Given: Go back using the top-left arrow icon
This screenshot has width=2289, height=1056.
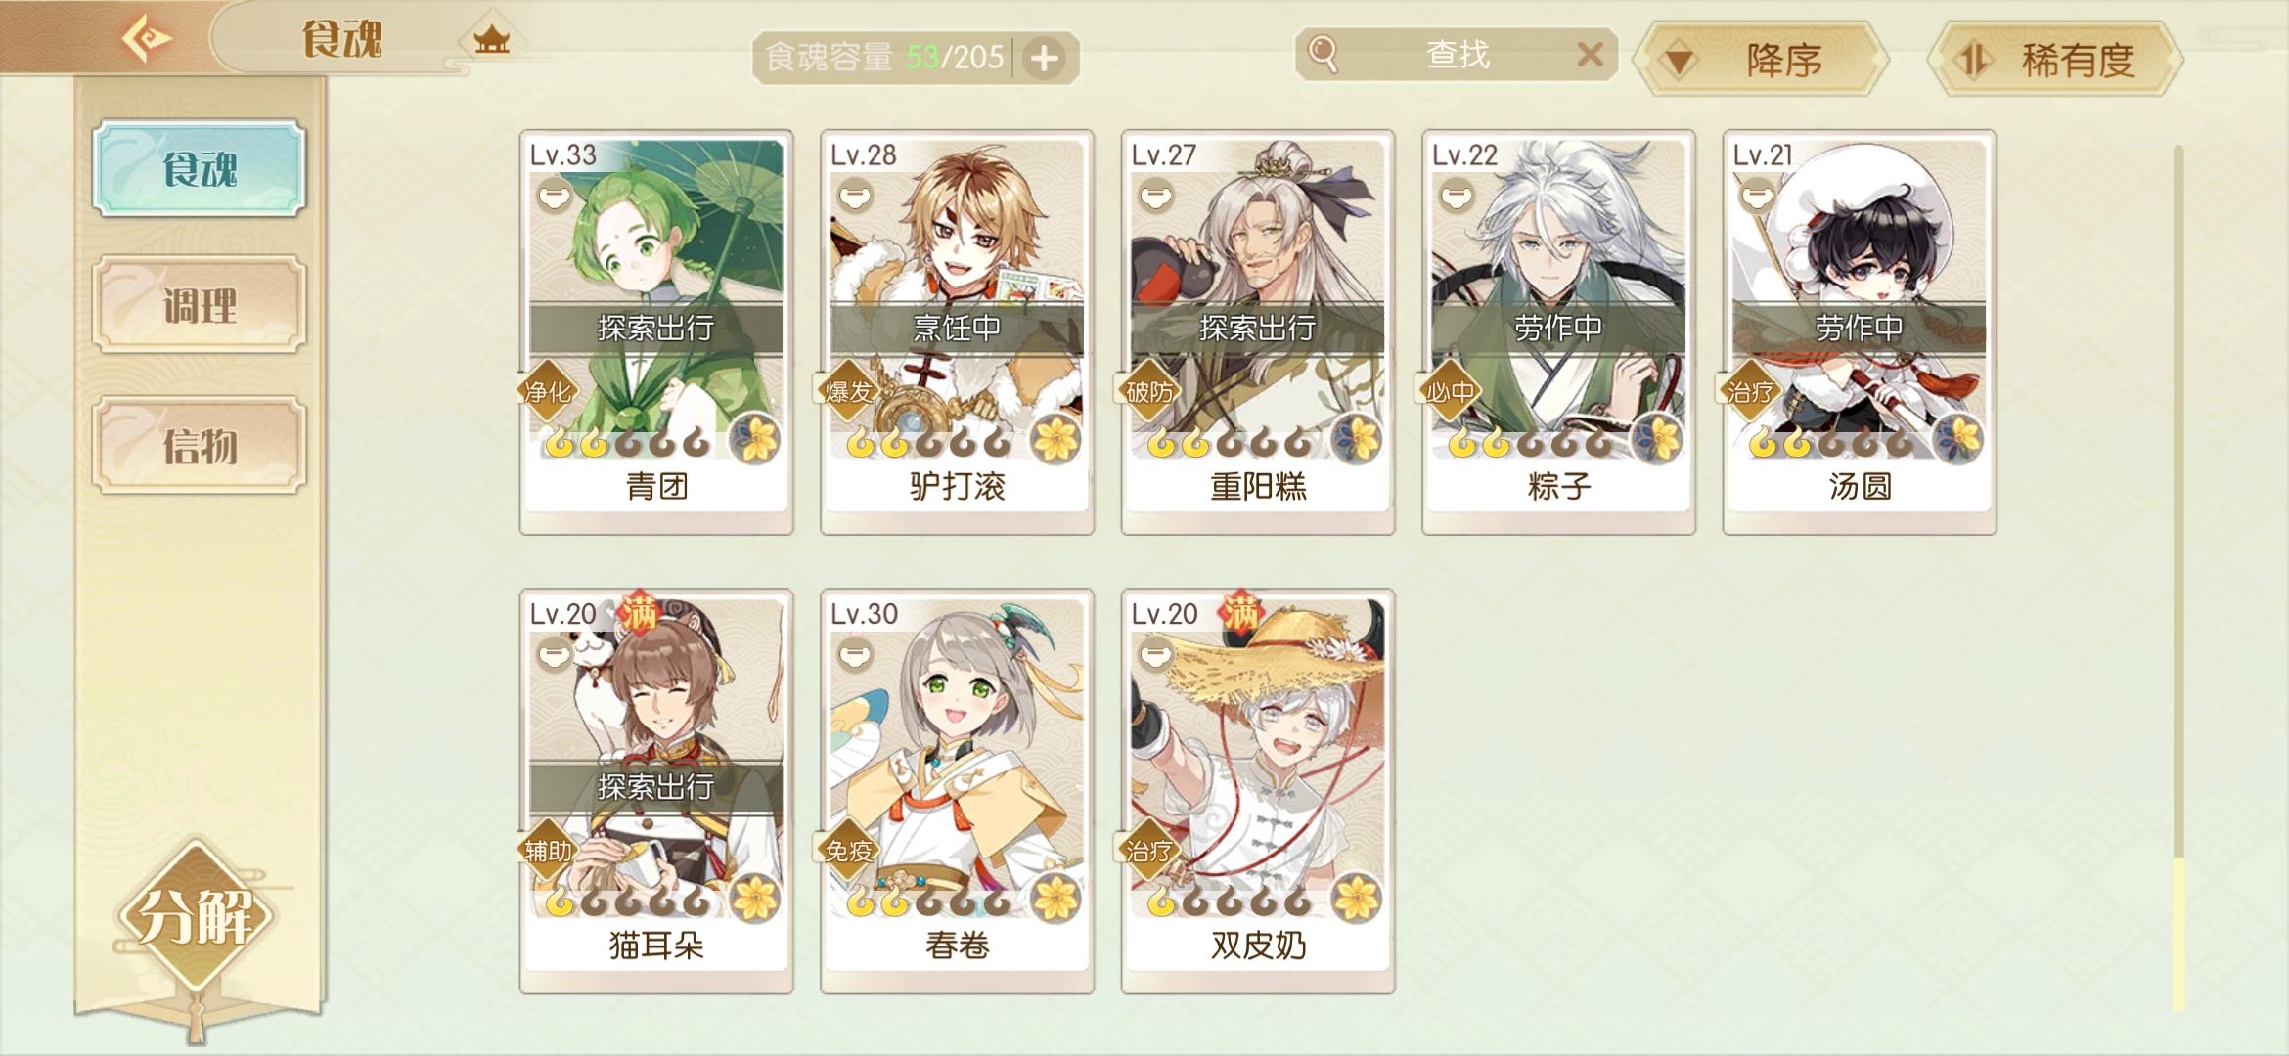Looking at the screenshot, I should point(146,39).
